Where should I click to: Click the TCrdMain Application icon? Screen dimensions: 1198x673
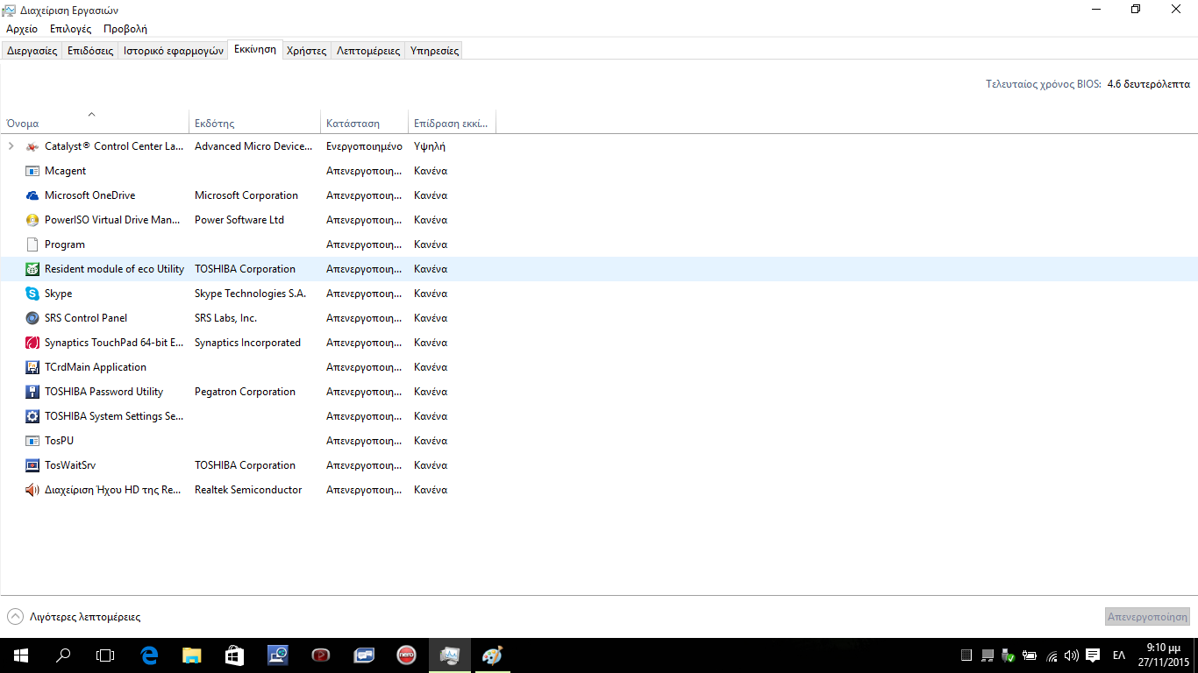[32, 367]
